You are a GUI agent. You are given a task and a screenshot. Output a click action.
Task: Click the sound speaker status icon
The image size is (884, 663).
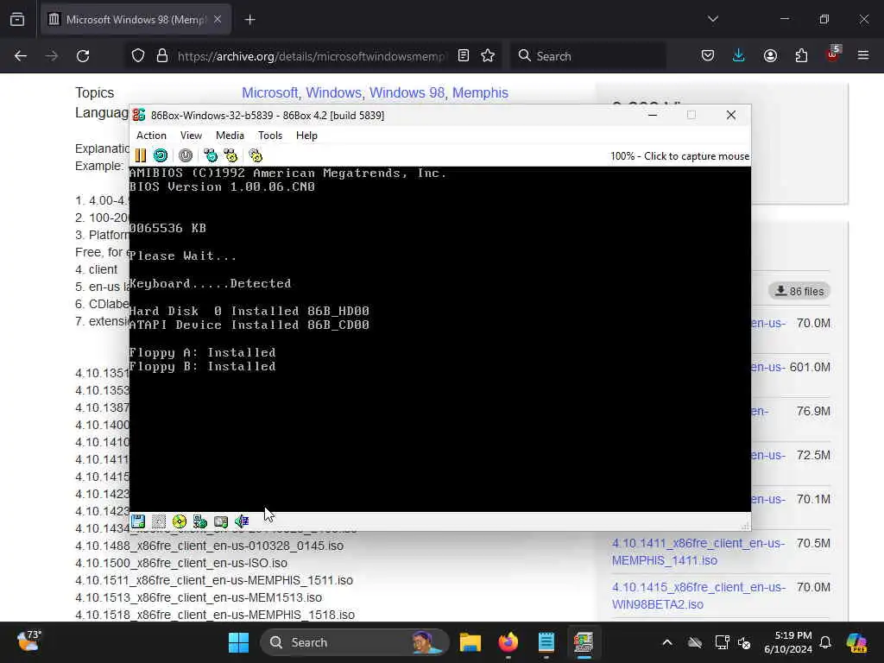pos(242,521)
